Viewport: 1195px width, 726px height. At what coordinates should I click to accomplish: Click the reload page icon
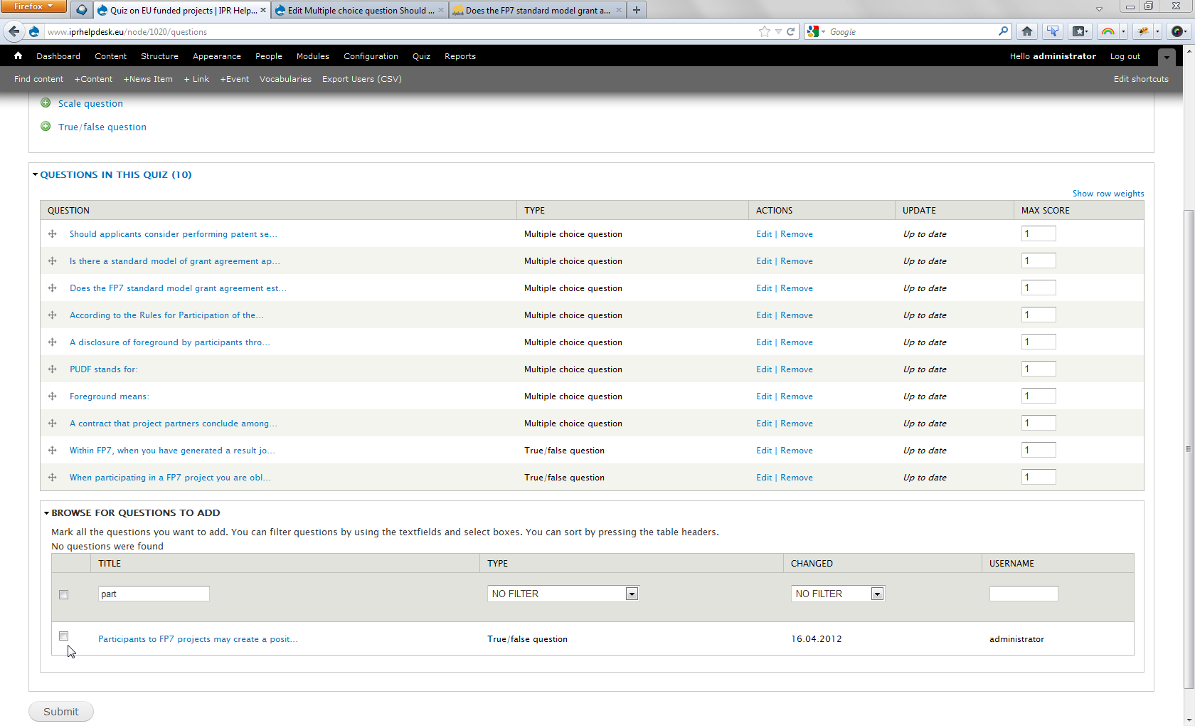[x=790, y=31]
